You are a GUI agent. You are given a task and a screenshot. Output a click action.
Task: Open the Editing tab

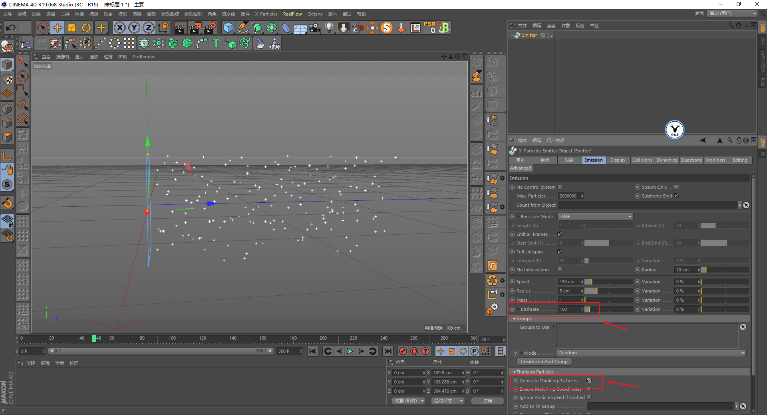point(740,160)
